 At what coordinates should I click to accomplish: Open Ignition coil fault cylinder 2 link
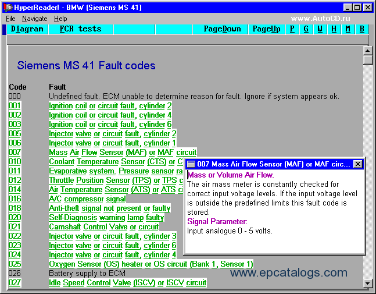point(110,106)
